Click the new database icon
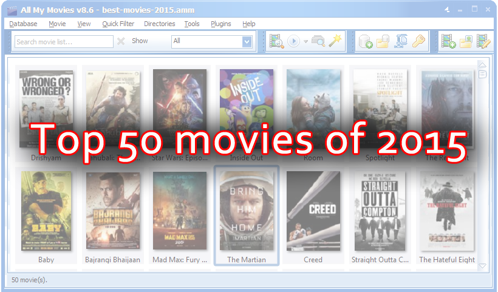Viewport: 498px width, 292px height. [x=366, y=41]
